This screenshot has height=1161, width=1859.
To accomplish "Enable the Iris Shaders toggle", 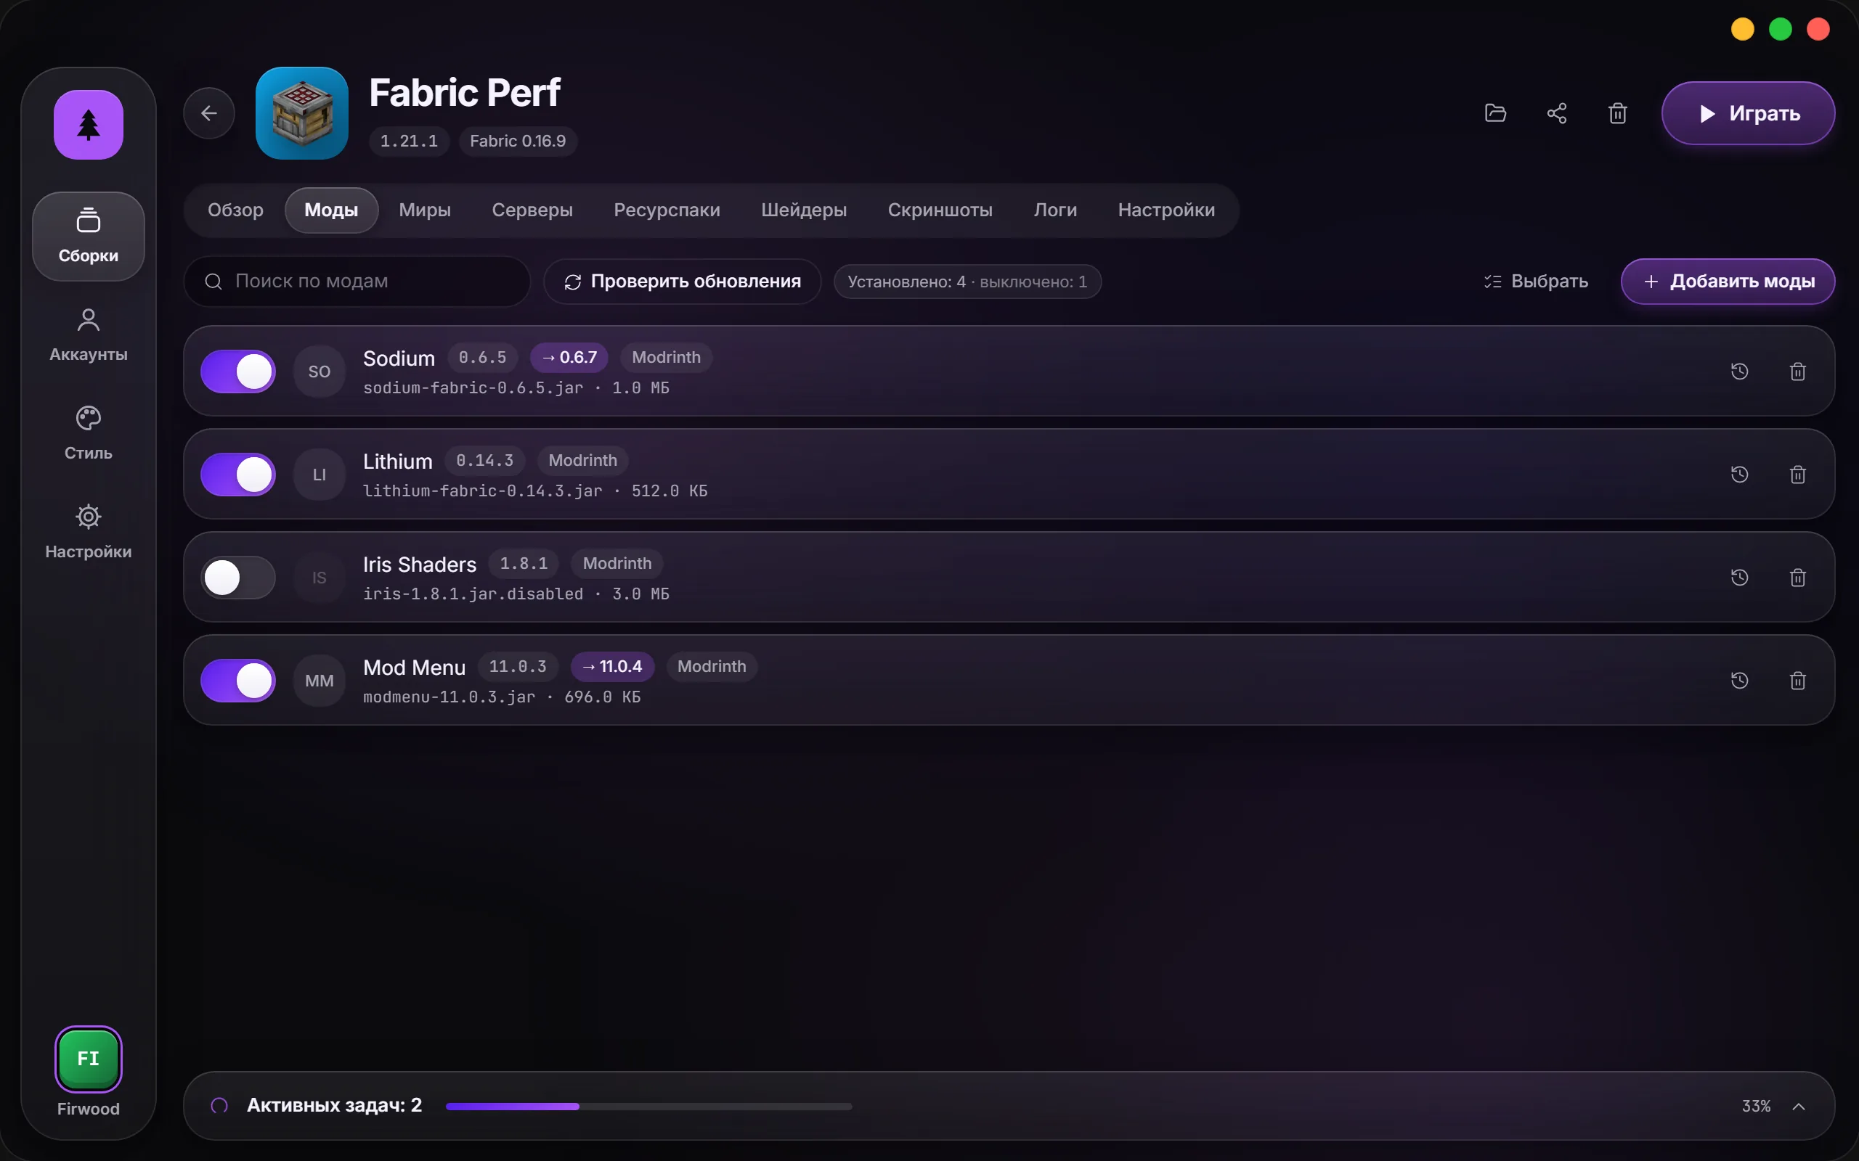I will [238, 578].
